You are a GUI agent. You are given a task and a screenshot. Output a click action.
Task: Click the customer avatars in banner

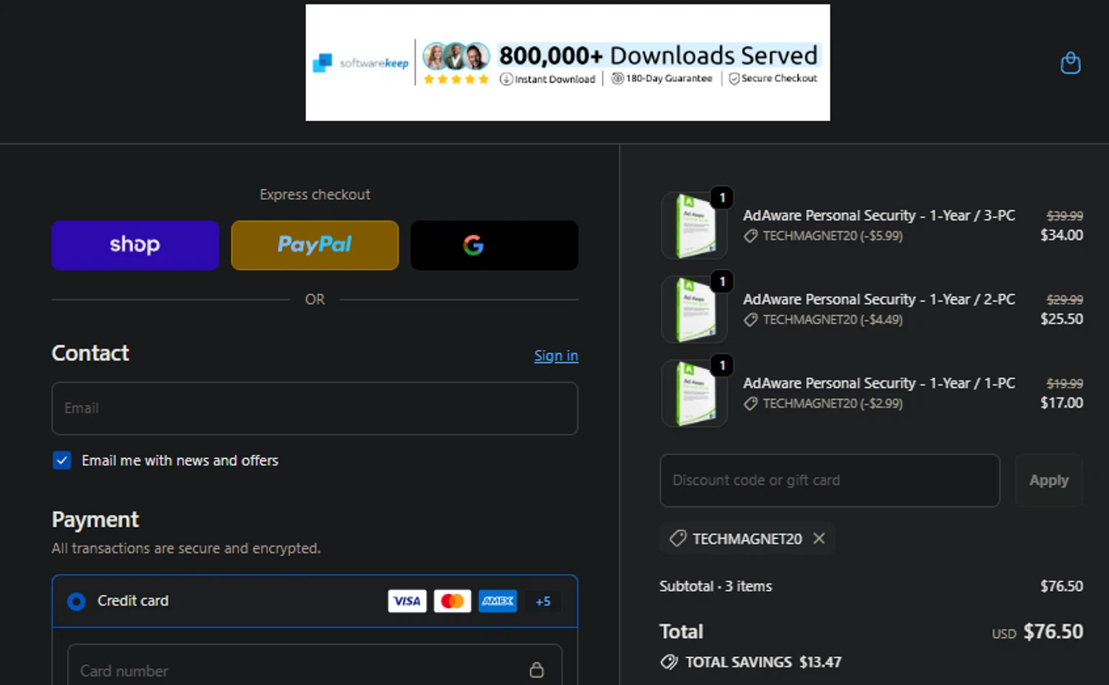pyautogui.click(x=456, y=56)
